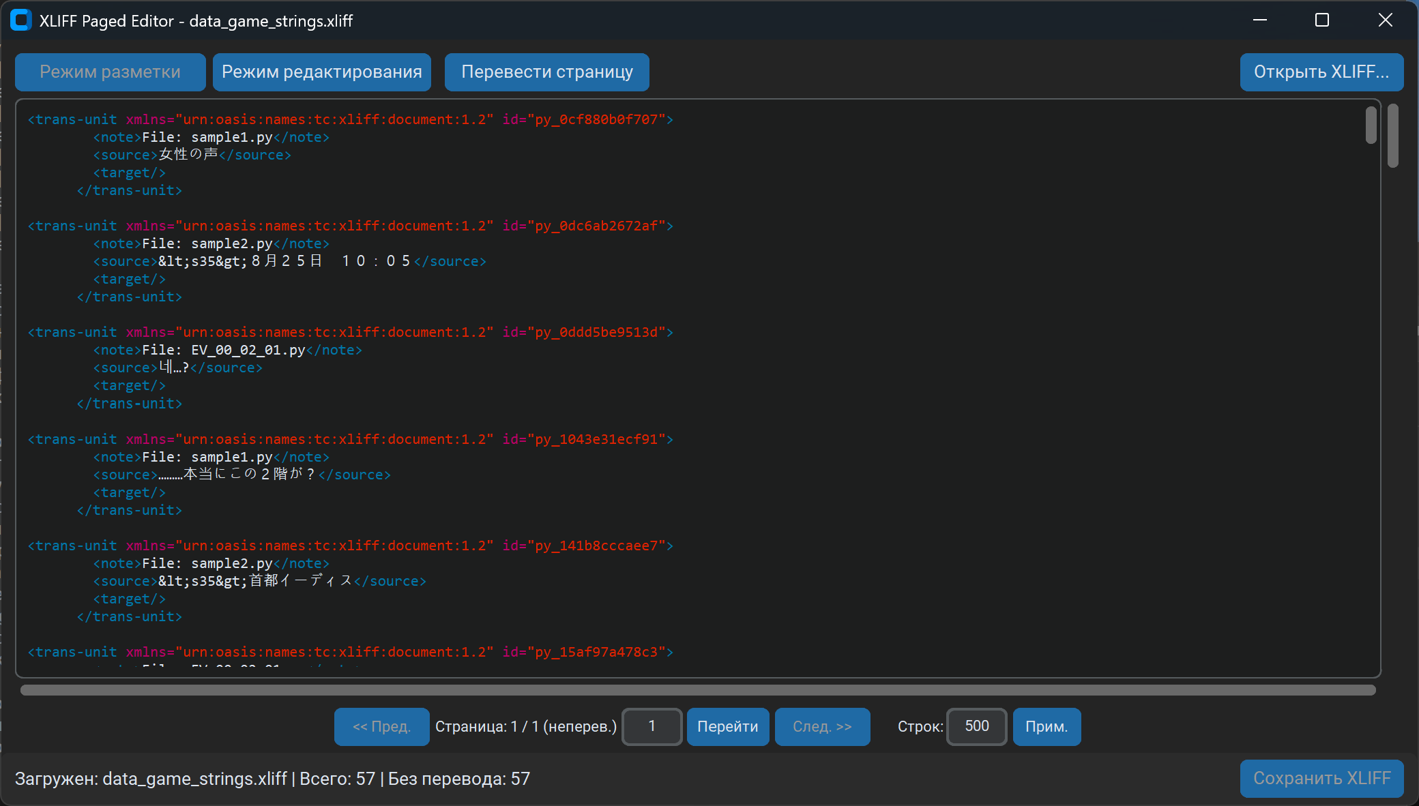The width and height of the screenshot is (1419, 806).
Task: Open a file with Открыть XLIFF...
Action: tap(1321, 72)
